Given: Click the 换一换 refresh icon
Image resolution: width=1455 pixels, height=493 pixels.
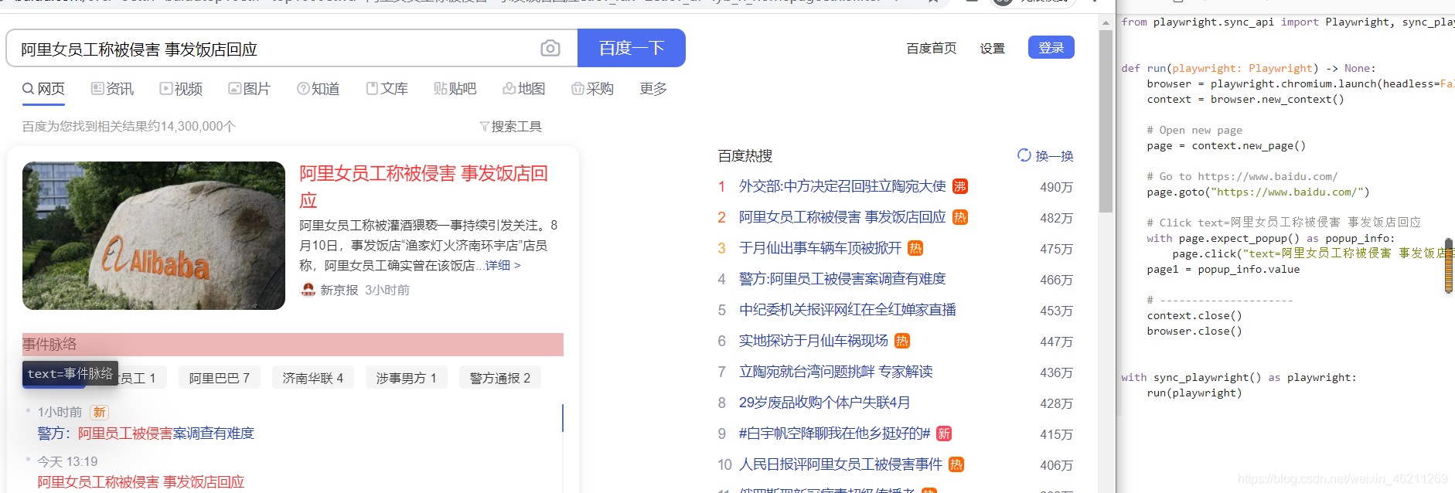Looking at the screenshot, I should pyautogui.click(x=1024, y=155).
